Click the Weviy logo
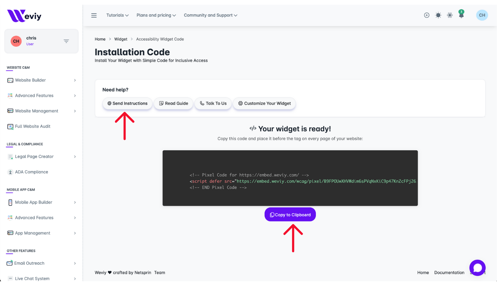 click(x=24, y=16)
